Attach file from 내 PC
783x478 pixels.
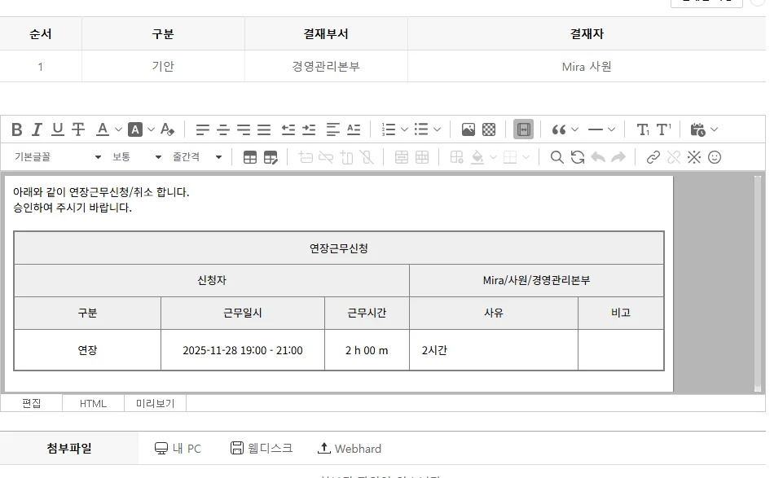pos(178,449)
